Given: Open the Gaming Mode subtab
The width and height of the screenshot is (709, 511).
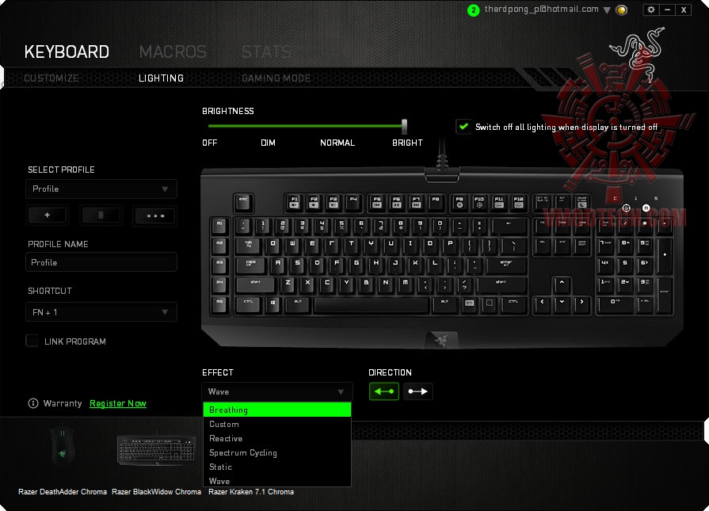Looking at the screenshot, I should (276, 78).
